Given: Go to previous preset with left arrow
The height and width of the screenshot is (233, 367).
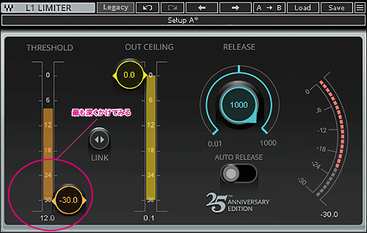Looking at the screenshot, I should click(202, 8).
